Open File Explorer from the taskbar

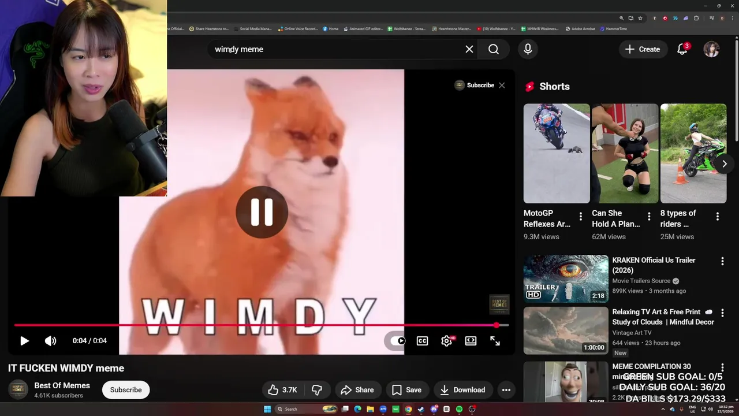(370, 409)
